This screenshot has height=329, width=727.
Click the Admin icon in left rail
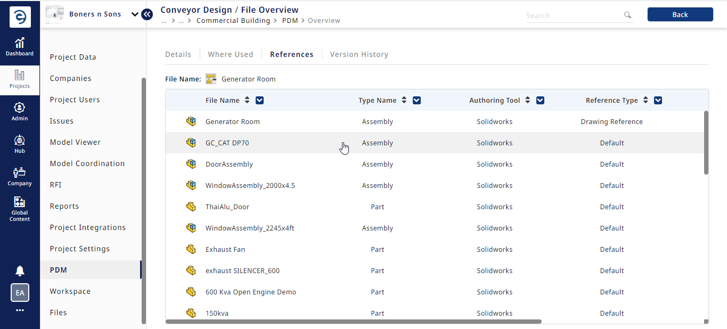pos(20,111)
